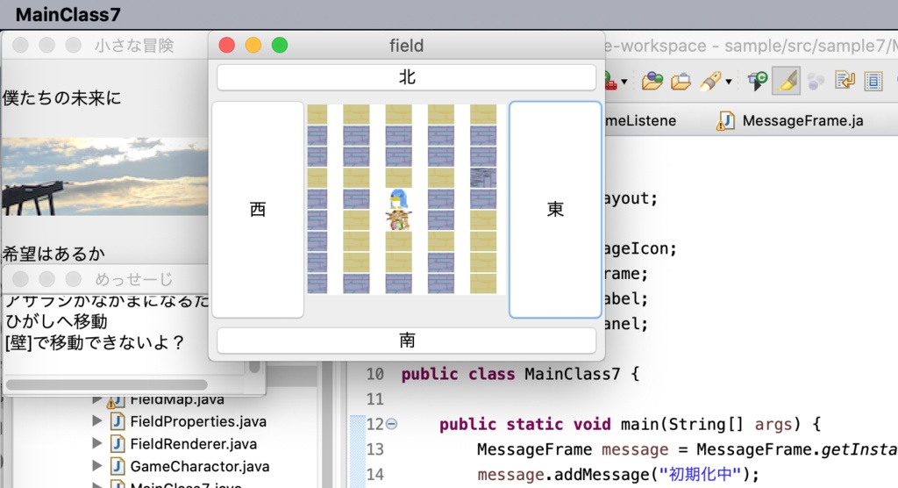Click the greyed-out three circles toolbar icon
This screenshot has height=488, width=898.
(x=816, y=82)
